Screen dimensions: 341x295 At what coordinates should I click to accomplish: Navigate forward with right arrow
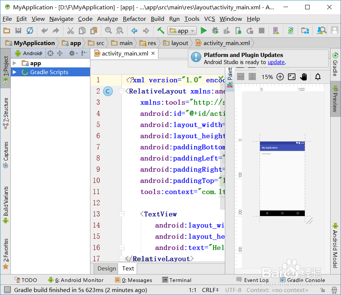pyautogui.click(x=146, y=31)
